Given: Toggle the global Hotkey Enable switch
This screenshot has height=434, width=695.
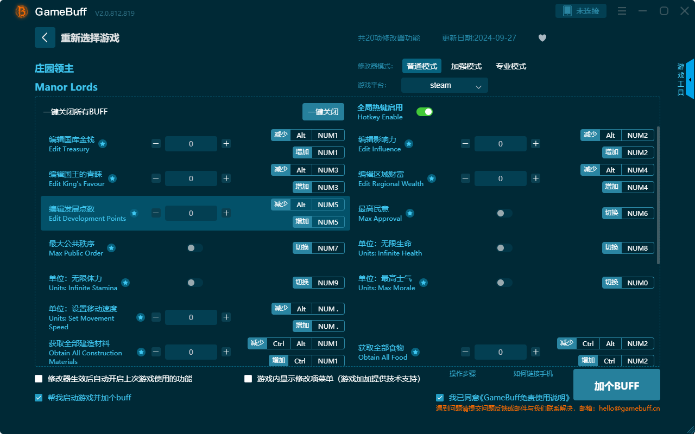Looking at the screenshot, I should (425, 112).
